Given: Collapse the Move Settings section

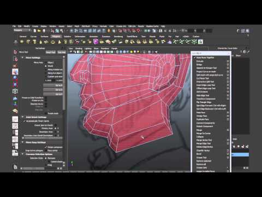Looking at the screenshot, I should click(x=22, y=57).
